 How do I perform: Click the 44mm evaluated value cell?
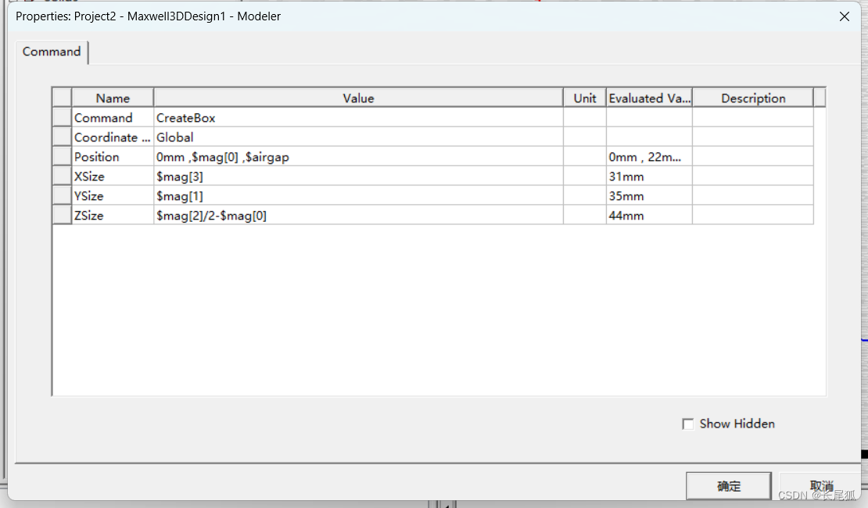click(x=649, y=216)
